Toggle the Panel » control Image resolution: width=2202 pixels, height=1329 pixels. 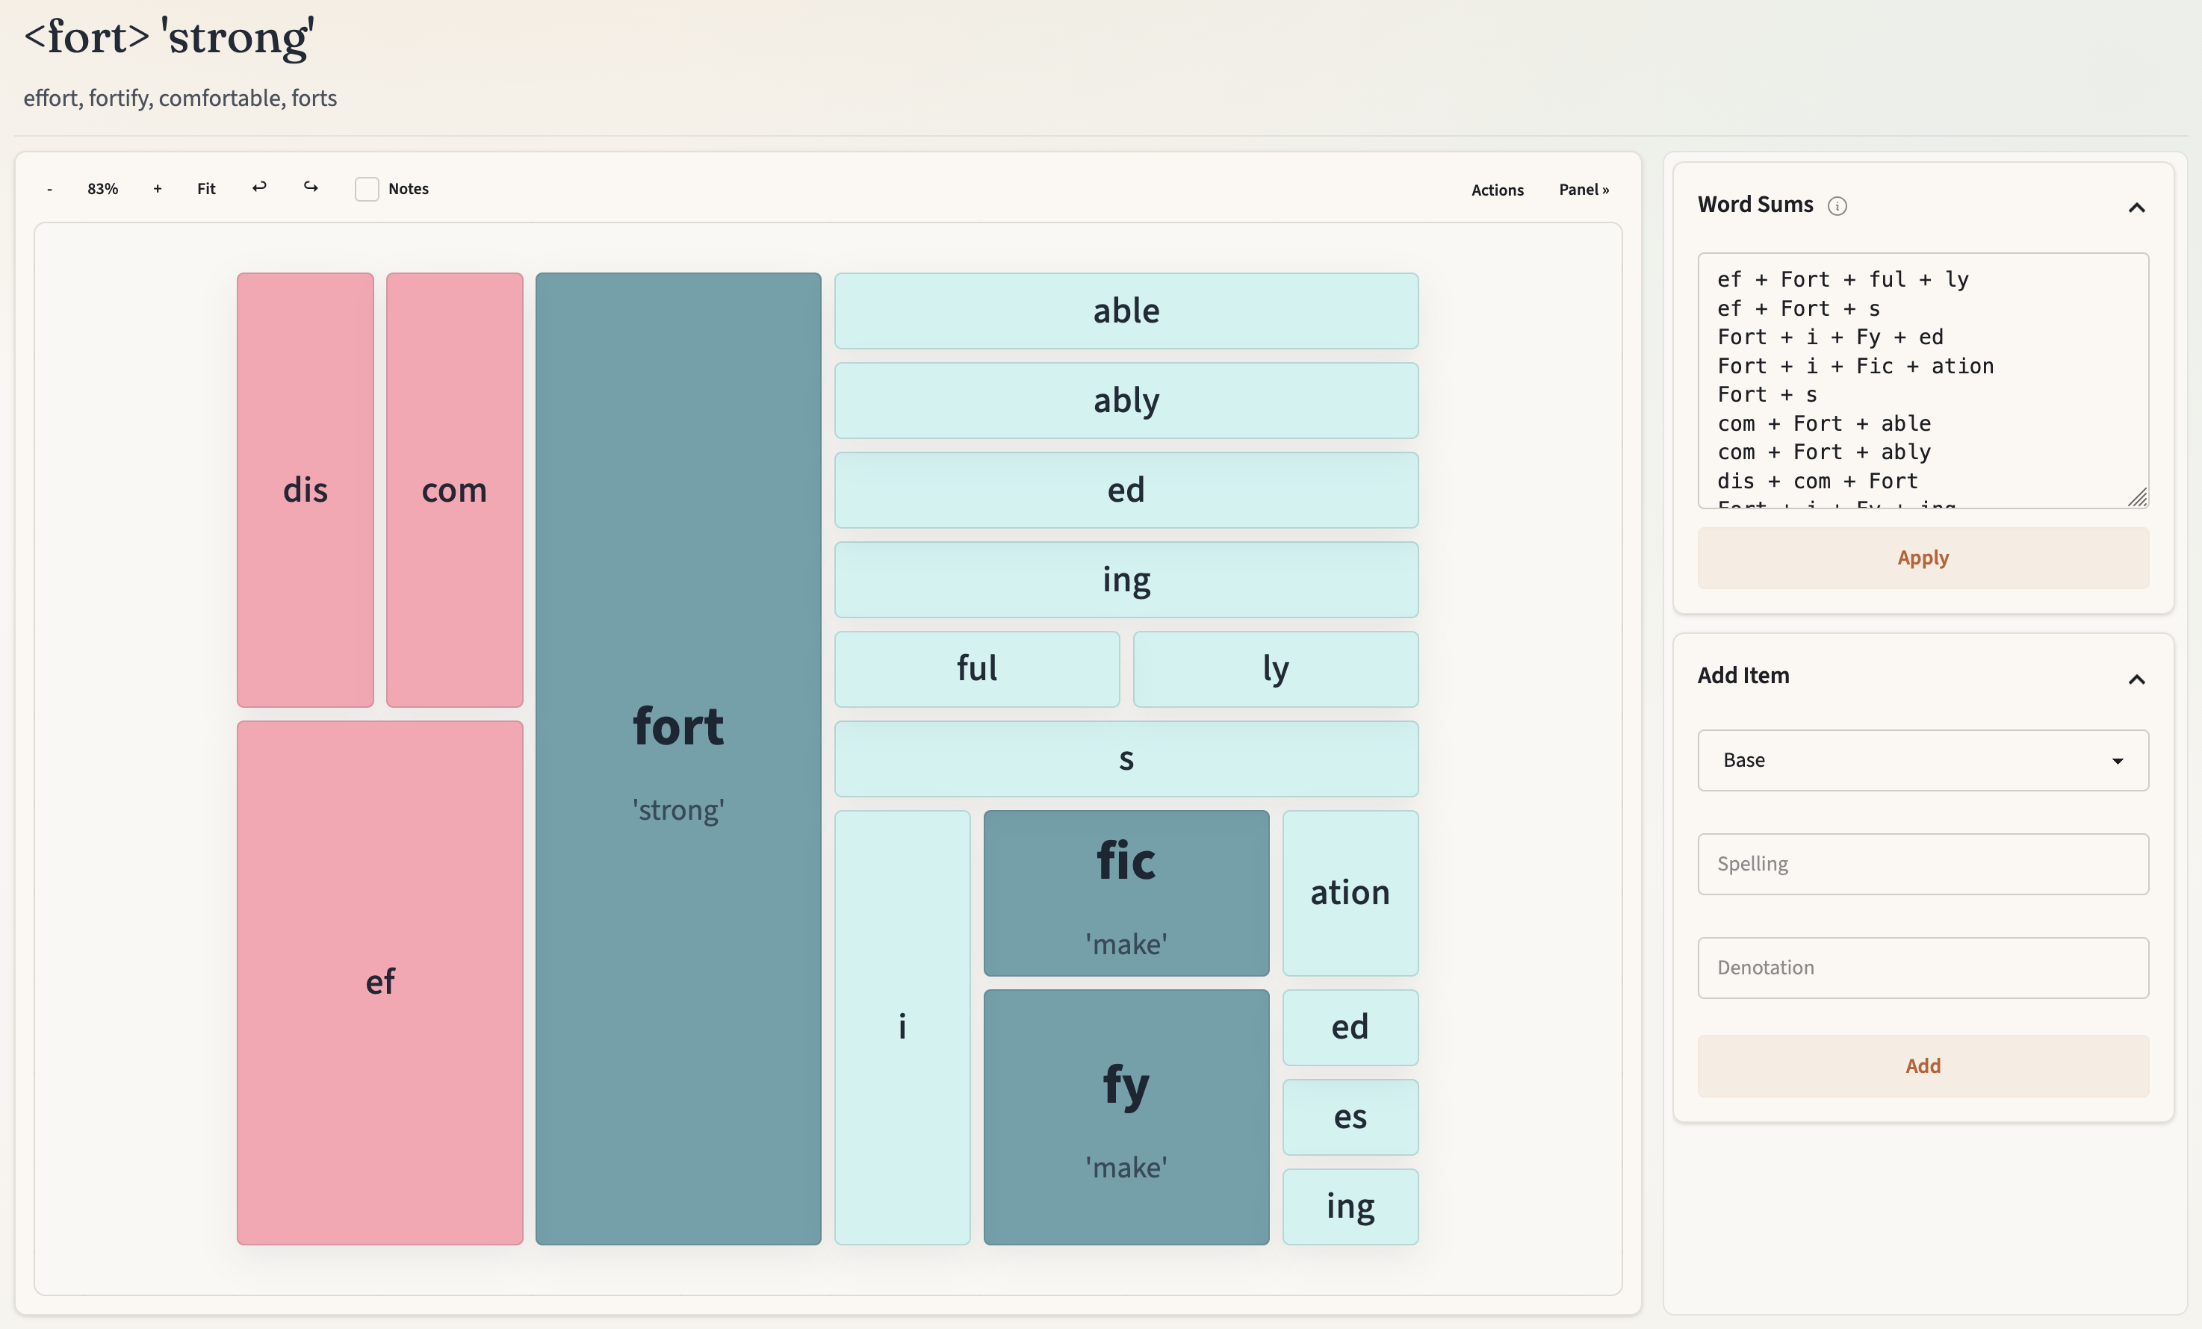[1584, 190]
